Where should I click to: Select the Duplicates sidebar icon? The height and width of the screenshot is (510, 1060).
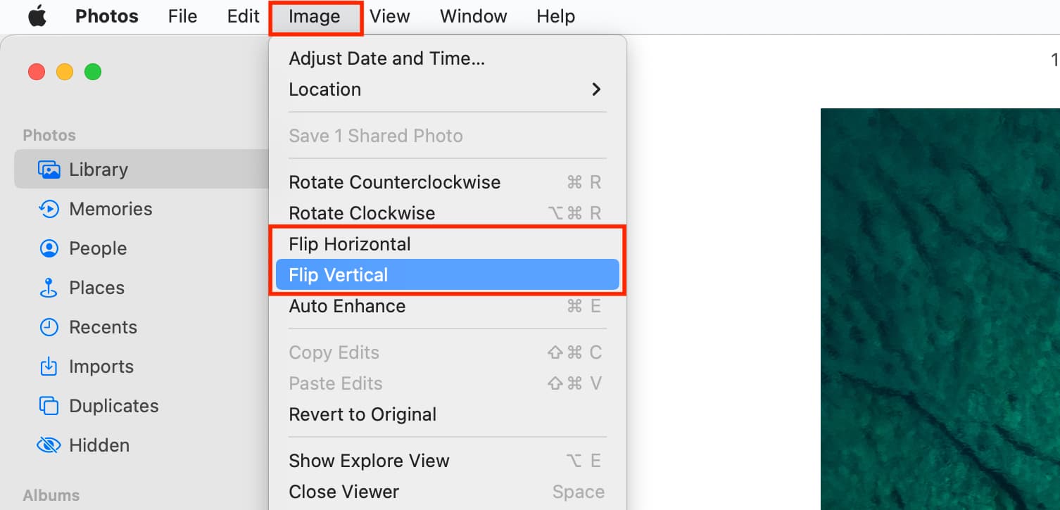click(x=49, y=405)
